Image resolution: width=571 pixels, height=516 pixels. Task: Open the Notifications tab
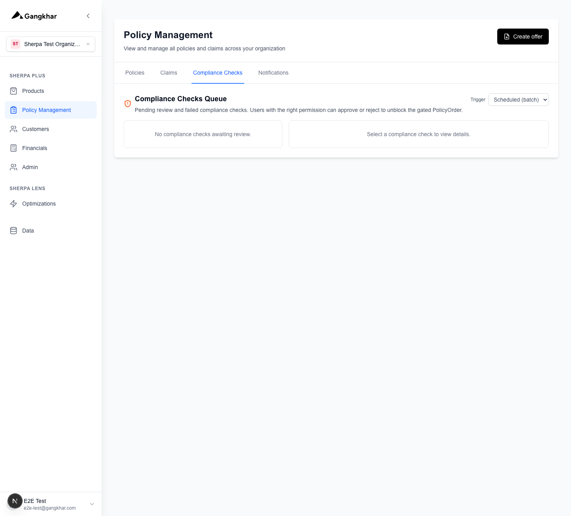(x=273, y=73)
